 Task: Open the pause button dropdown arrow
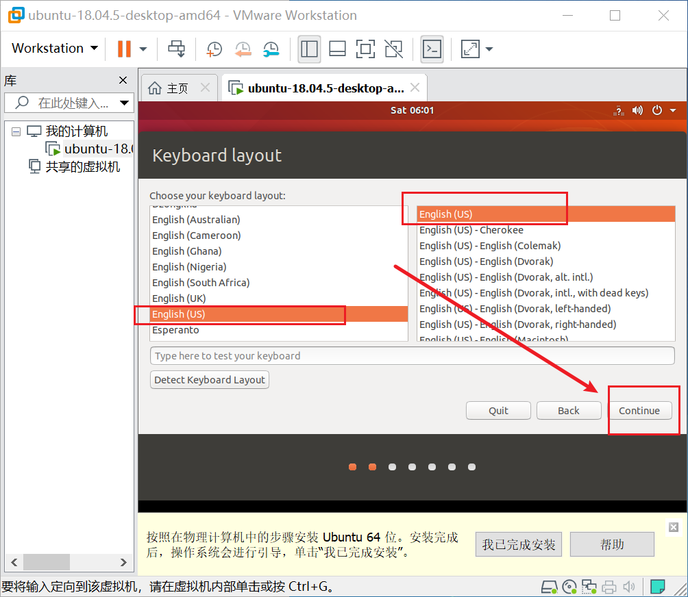(x=143, y=49)
